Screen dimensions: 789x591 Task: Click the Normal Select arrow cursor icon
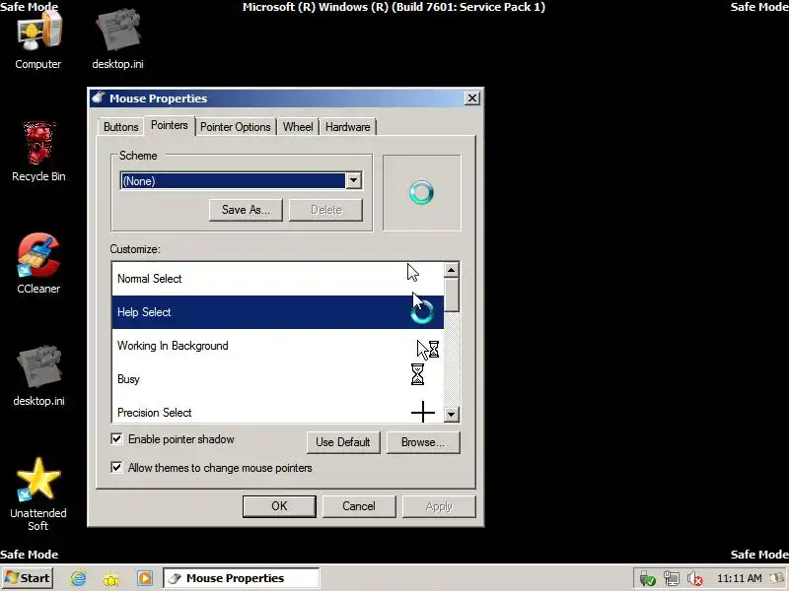click(x=413, y=273)
